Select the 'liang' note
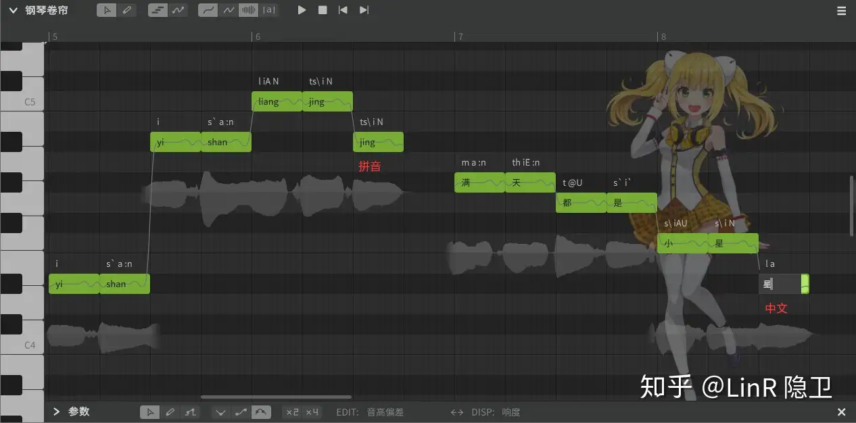This screenshot has width=856, height=423. point(277,101)
